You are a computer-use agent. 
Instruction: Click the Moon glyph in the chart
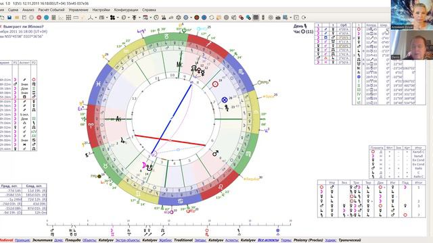[144, 165]
